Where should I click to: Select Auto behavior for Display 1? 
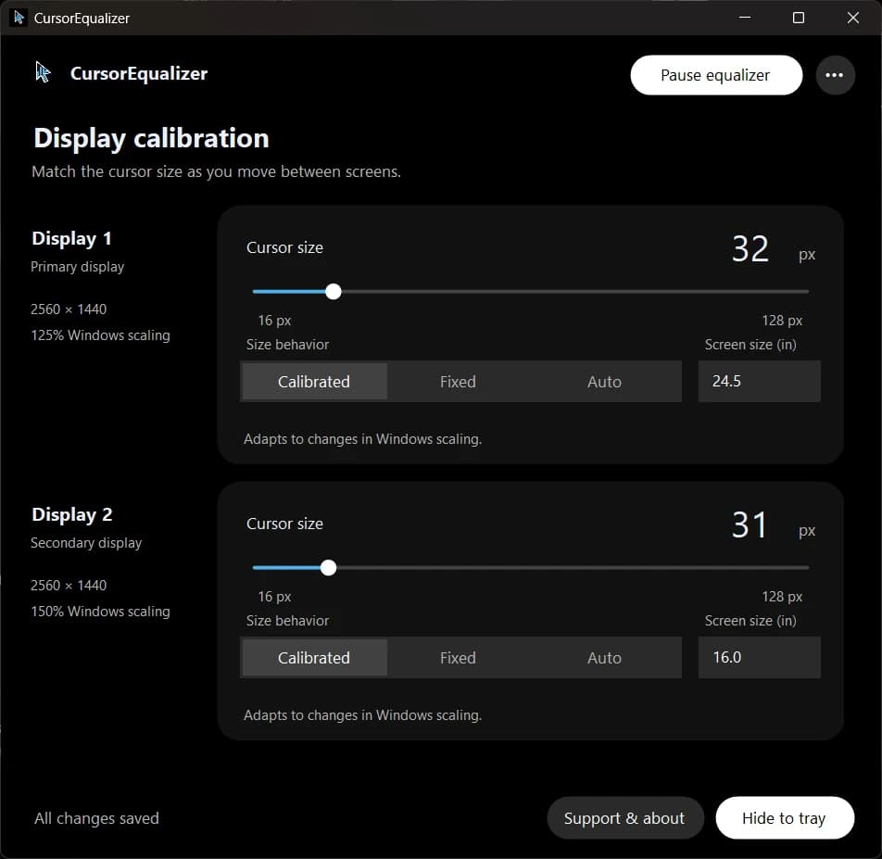click(x=605, y=382)
